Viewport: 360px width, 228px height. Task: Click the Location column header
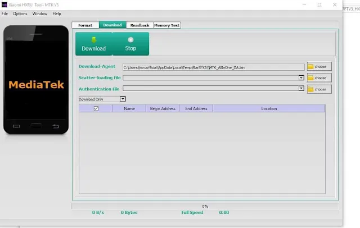[269, 108]
